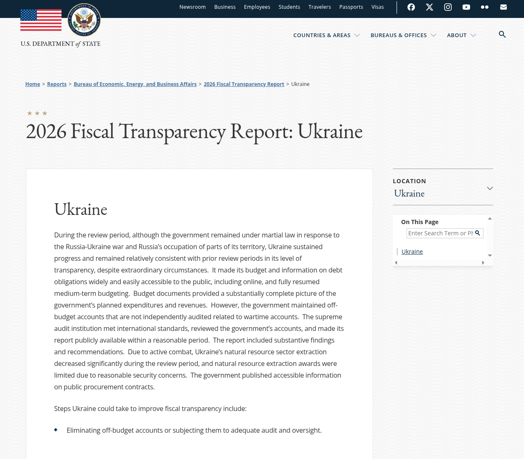Click the 'Ukraine' breadcrumb text

coord(300,84)
